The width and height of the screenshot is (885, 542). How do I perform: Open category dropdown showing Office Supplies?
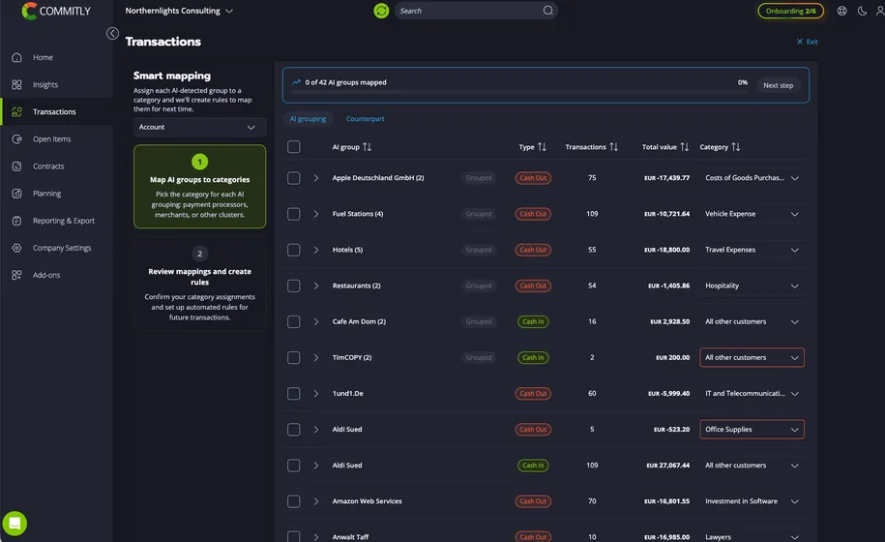point(752,430)
